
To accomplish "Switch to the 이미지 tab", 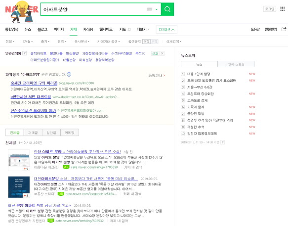I will [x=59, y=29].
